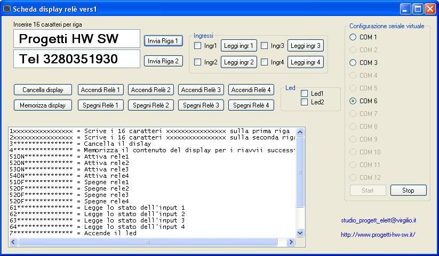Screen dimensions: 439x256
Task: Click the line 'Legge lo stato dell'input 1'
Action: pyautogui.click(x=134, y=208)
